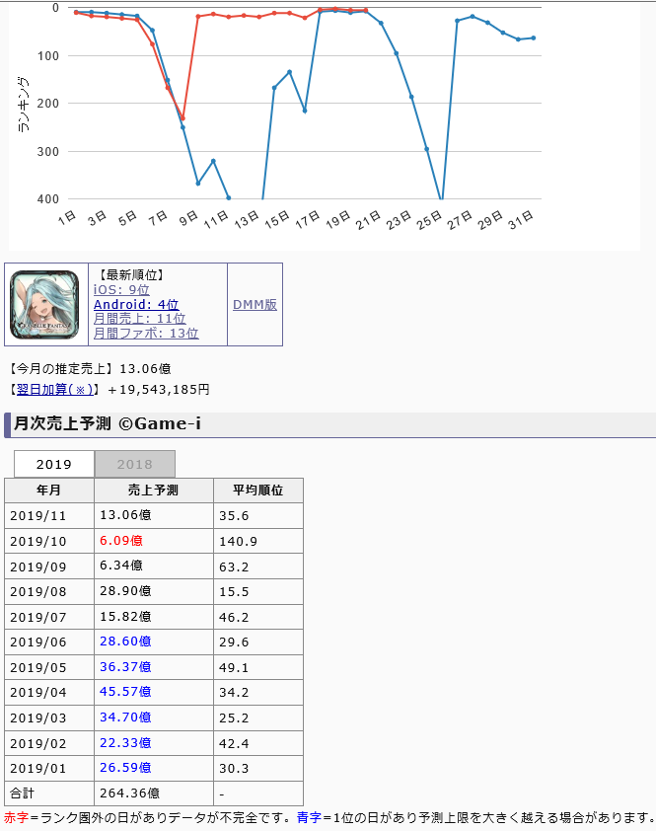Open the iOS: 9位 ranking link

pyautogui.click(x=121, y=290)
